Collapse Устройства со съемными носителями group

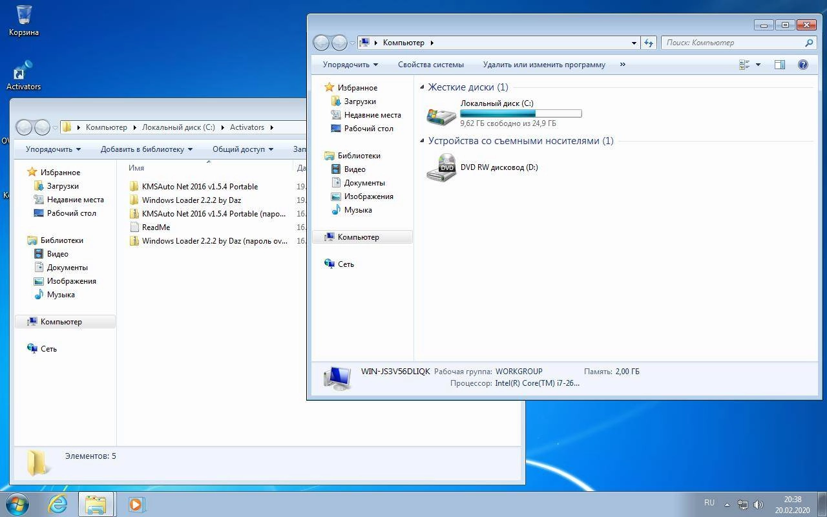[423, 141]
